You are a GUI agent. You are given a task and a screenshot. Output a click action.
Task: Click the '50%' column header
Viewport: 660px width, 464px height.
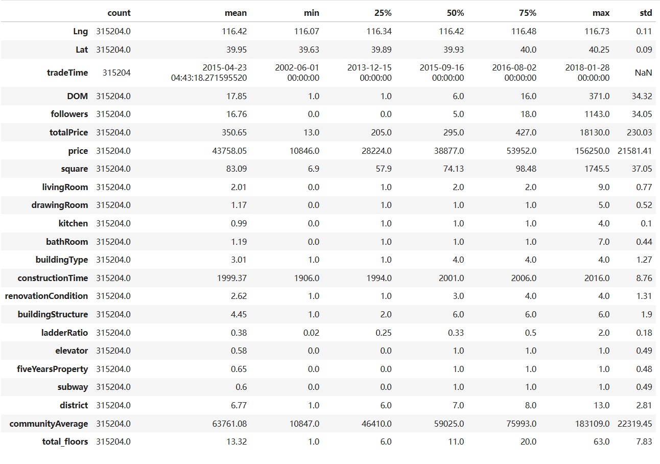point(454,13)
